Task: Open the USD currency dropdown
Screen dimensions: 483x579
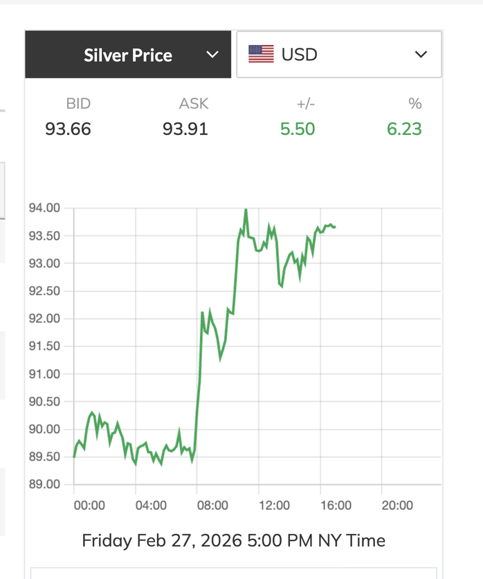Action: point(338,54)
